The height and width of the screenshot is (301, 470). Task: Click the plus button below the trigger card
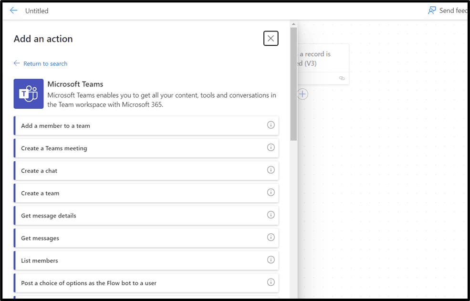[303, 94]
